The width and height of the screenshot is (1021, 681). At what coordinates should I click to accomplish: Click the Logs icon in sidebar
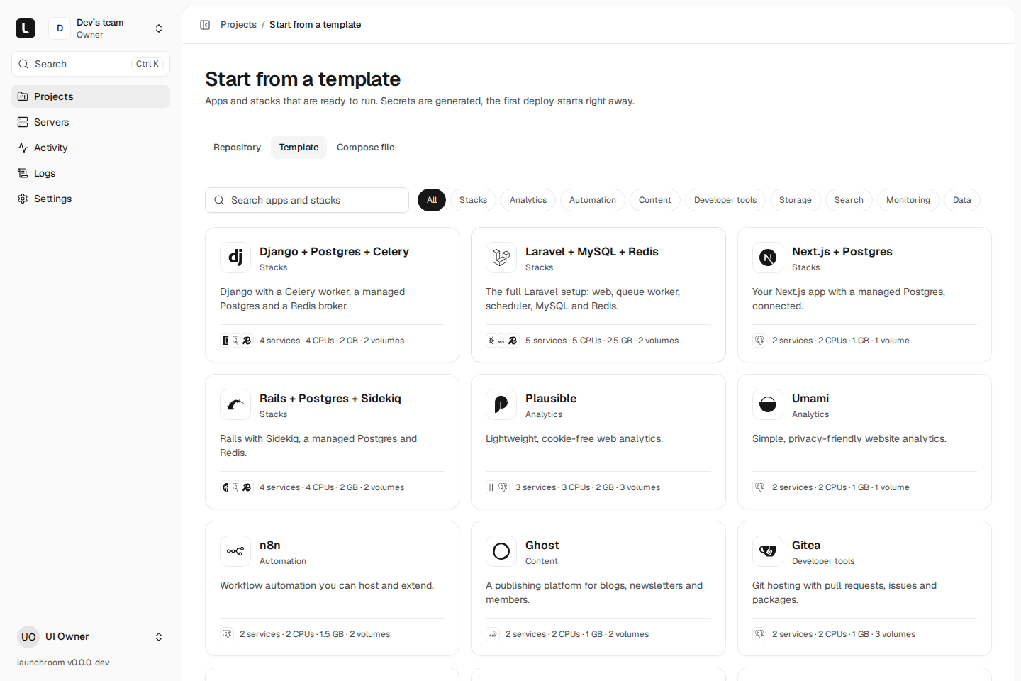[23, 173]
